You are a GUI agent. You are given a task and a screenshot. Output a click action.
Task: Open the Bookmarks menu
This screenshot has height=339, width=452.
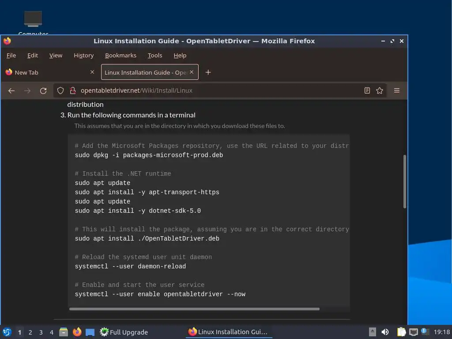click(x=121, y=55)
